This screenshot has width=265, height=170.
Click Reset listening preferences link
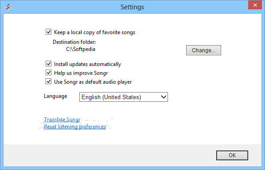[x=75, y=127]
